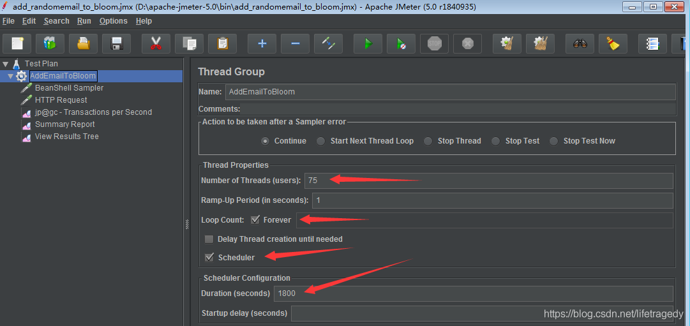Click the Thread Group heading text
Image resolution: width=690 pixels, height=326 pixels.
232,71
